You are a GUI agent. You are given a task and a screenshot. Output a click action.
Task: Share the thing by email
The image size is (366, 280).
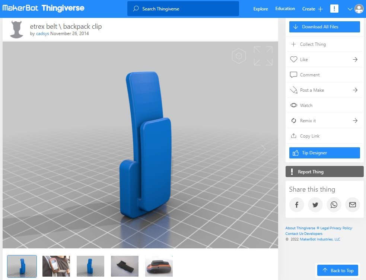coord(352,205)
